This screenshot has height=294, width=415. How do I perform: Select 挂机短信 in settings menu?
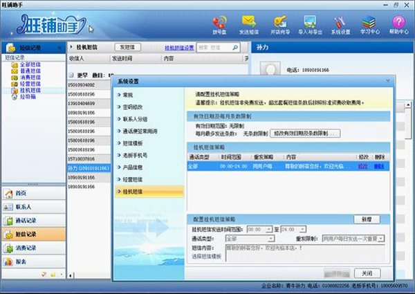click(x=149, y=192)
